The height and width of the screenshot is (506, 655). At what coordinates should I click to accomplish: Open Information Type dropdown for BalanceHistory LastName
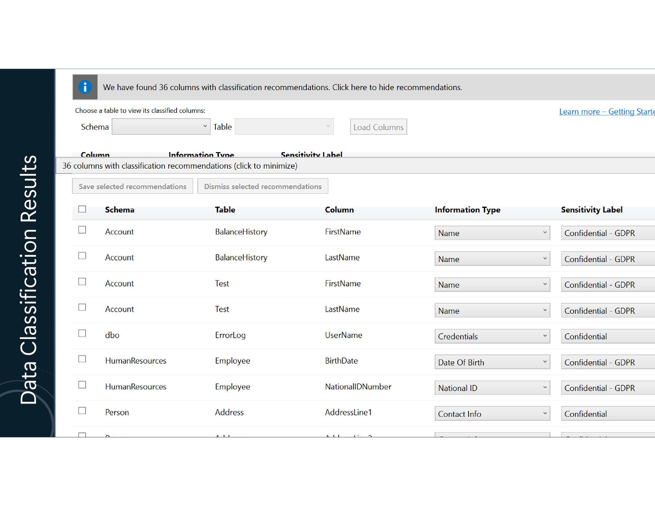click(492, 259)
